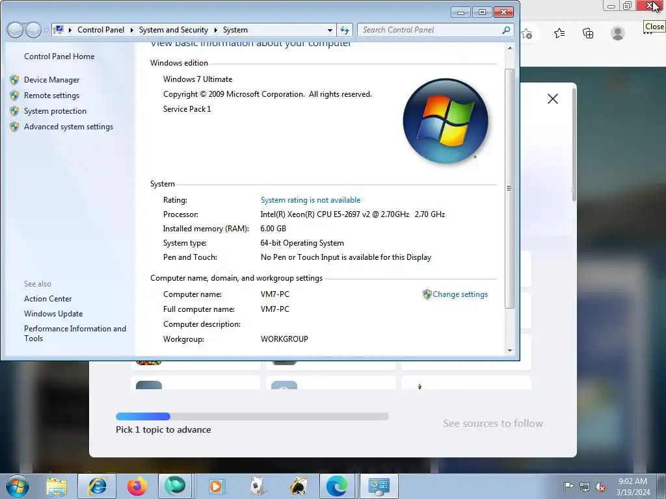Open System protection link
Screen dimensions: 666x499
(x=55, y=111)
